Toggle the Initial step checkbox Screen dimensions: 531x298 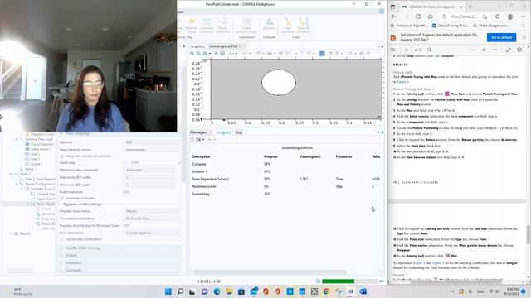pyautogui.click(x=125, y=163)
